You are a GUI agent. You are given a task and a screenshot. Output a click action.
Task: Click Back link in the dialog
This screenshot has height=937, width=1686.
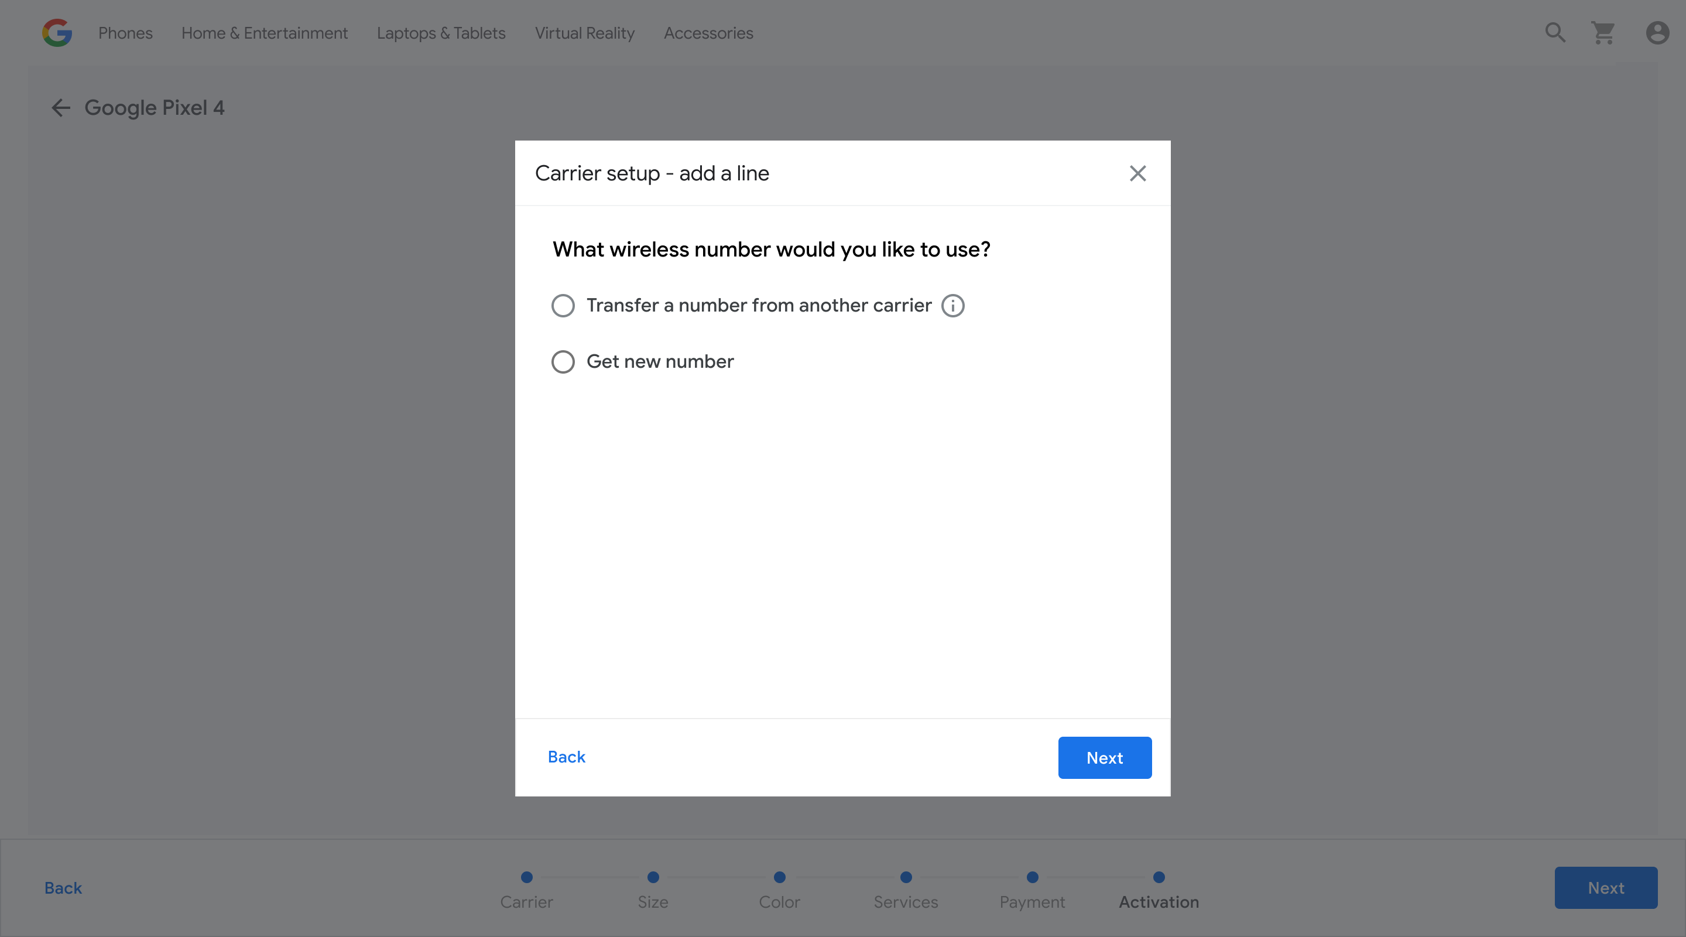[x=566, y=757]
